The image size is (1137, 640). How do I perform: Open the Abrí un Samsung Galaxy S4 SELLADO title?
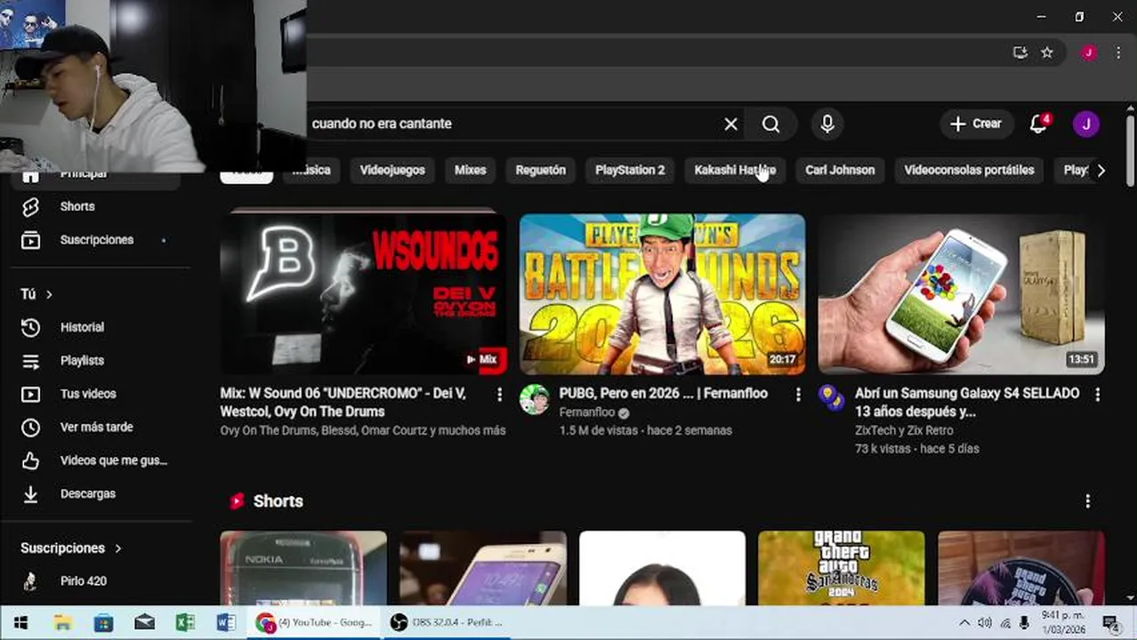967,402
